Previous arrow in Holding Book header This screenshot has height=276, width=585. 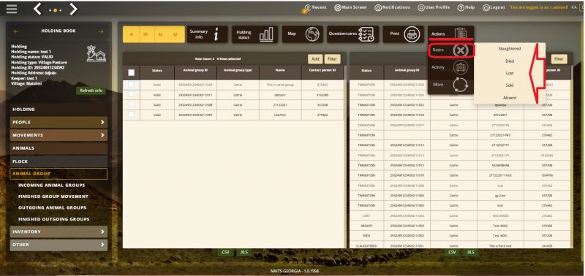[x=15, y=31]
